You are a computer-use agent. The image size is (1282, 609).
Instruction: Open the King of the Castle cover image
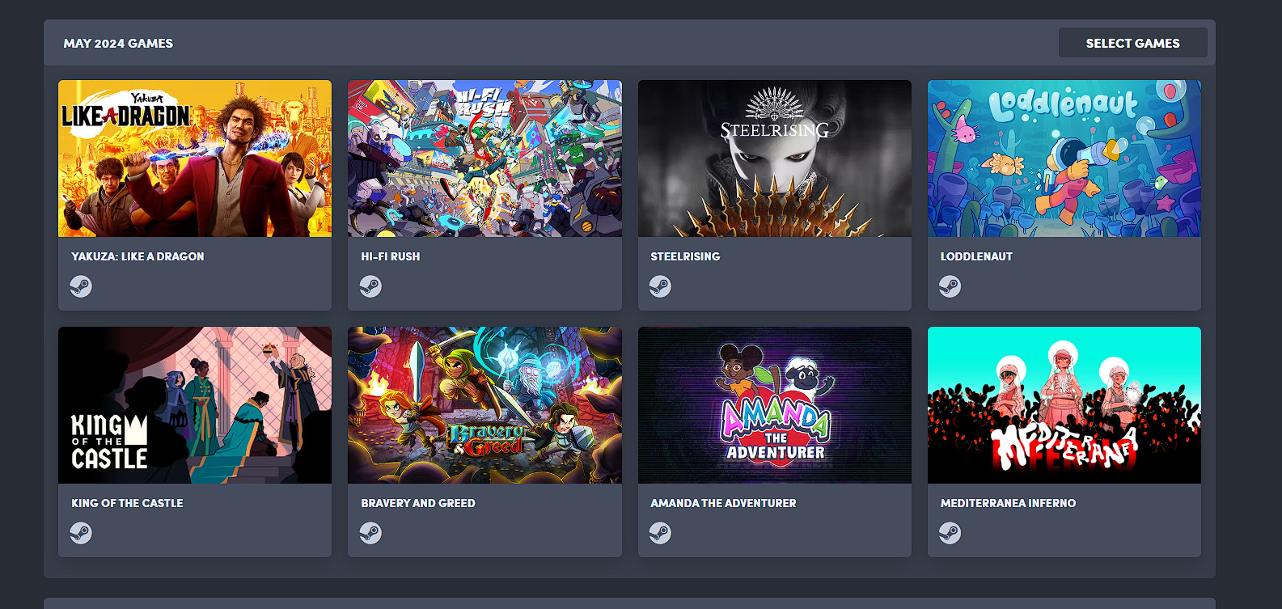click(x=195, y=405)
